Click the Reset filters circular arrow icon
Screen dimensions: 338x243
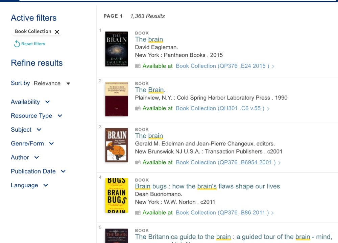[x=17, y=44]
